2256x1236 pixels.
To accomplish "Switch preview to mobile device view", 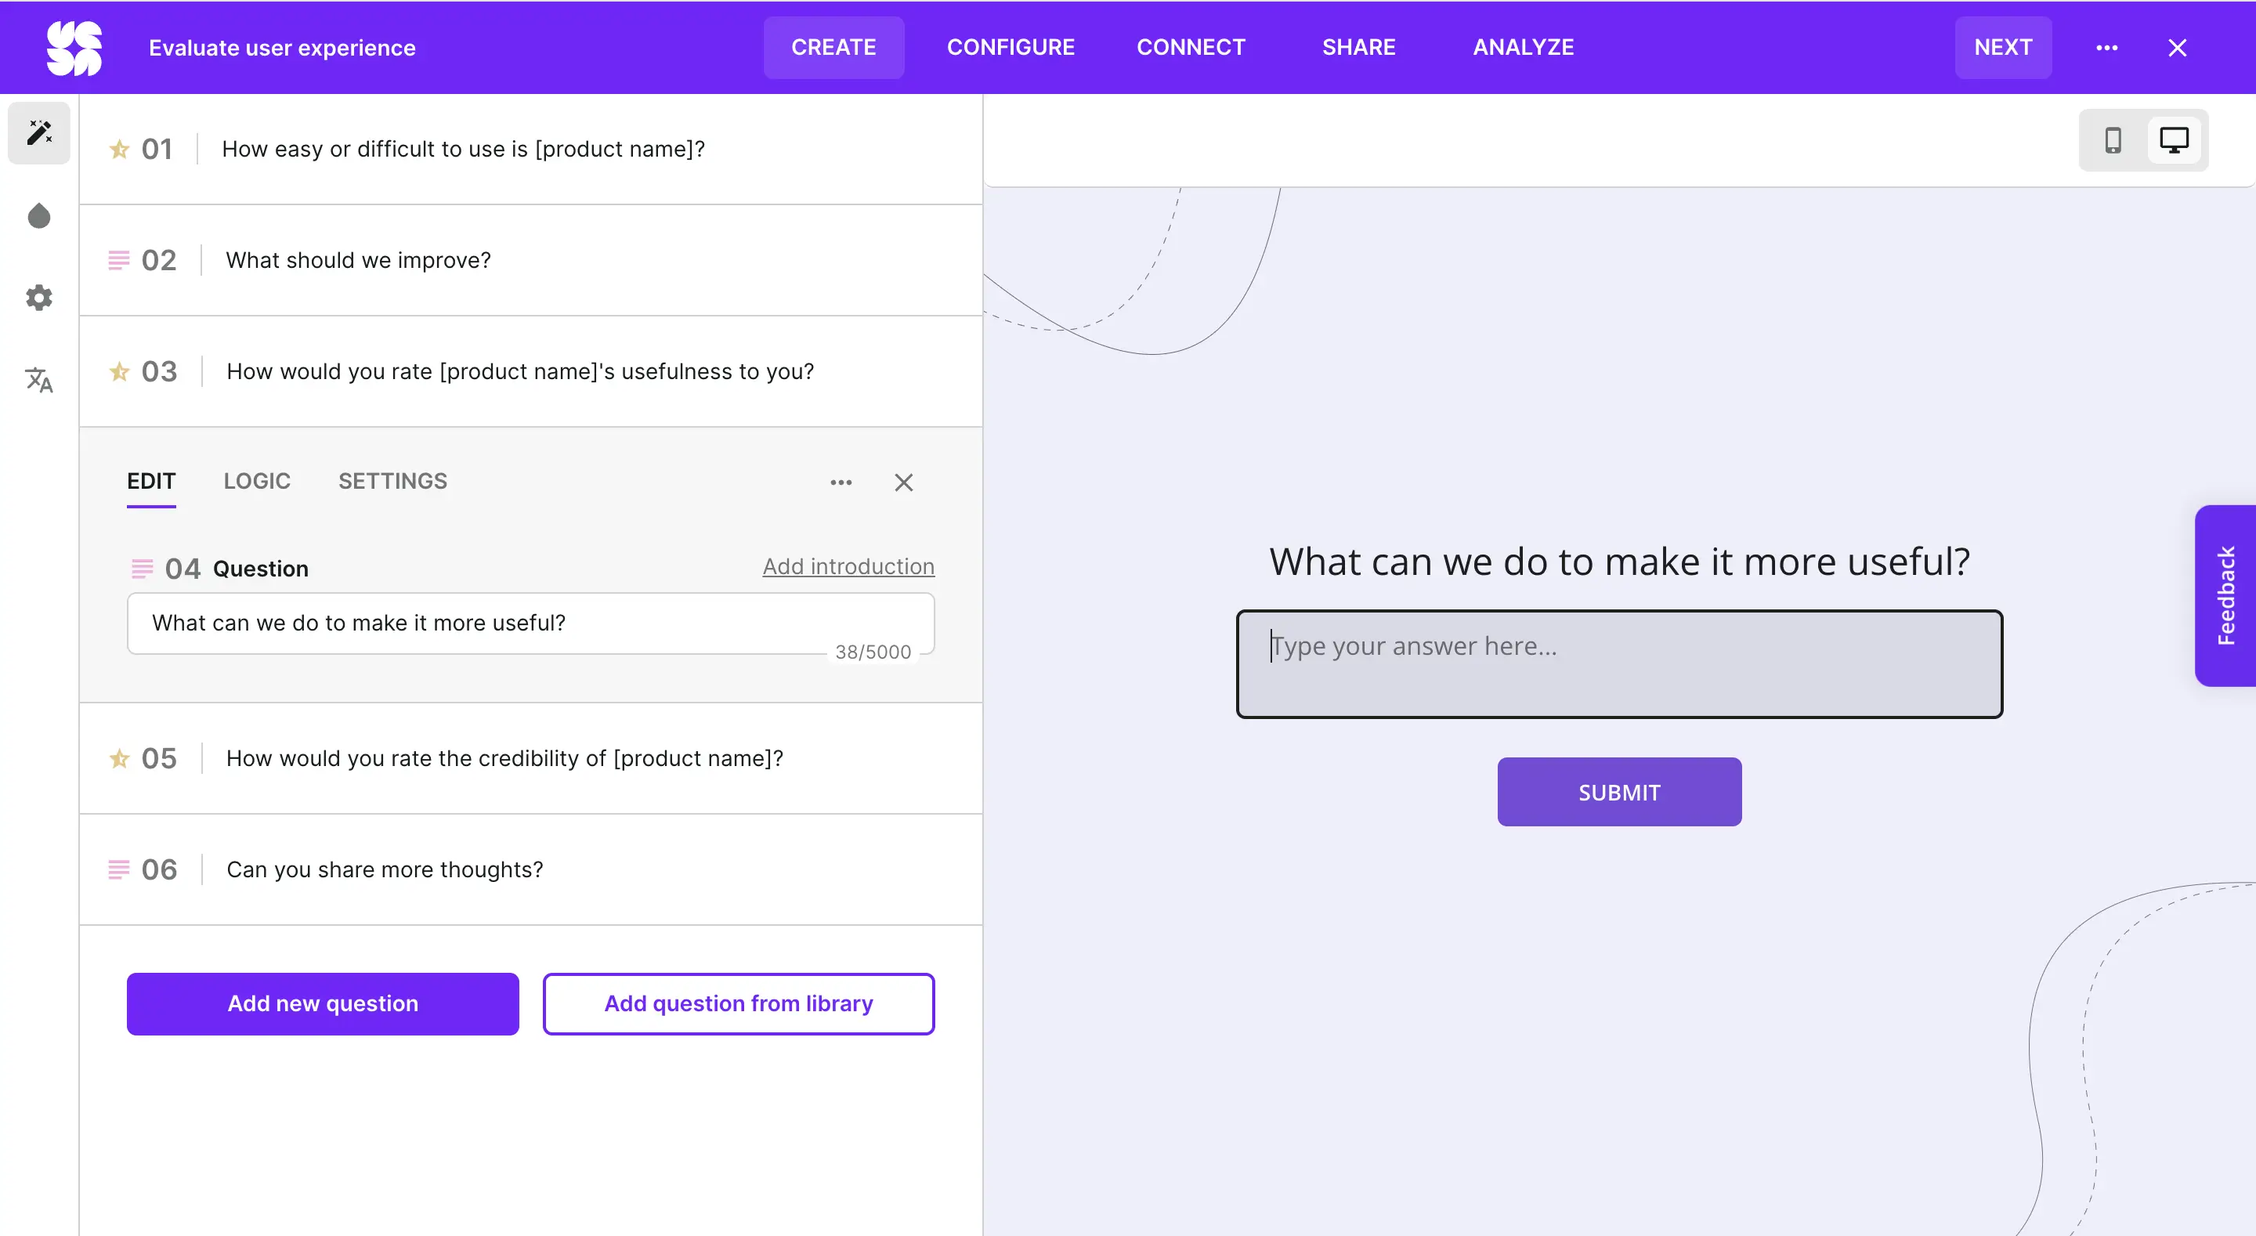I will tap(2113, 140).
